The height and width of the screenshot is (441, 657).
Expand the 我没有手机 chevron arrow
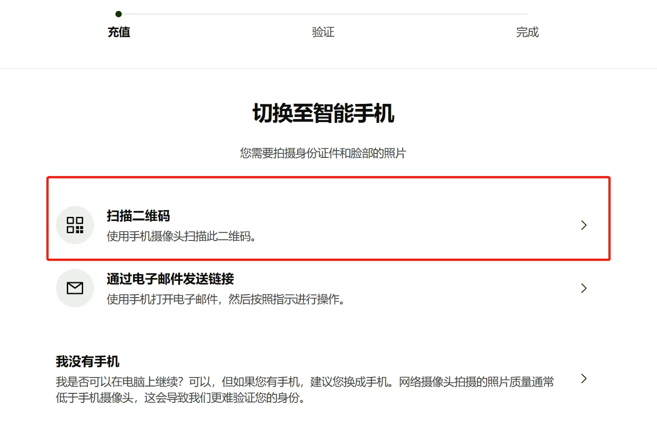tap(584, 378)
